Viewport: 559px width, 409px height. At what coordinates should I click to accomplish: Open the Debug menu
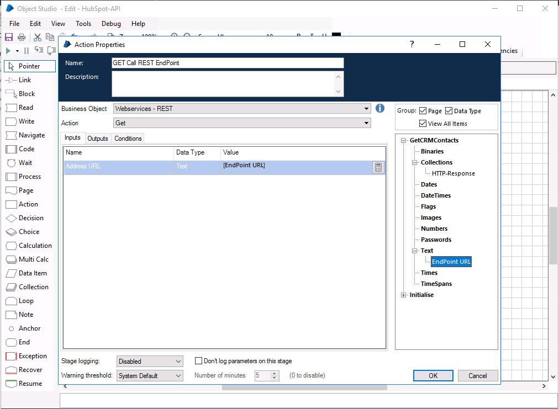[111, 24]
